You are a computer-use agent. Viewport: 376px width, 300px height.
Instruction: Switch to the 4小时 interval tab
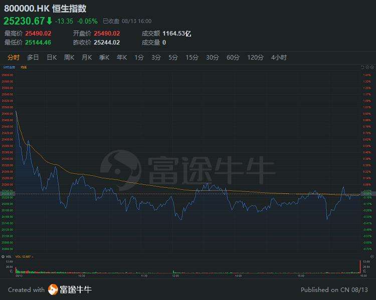tap(279, 58)
